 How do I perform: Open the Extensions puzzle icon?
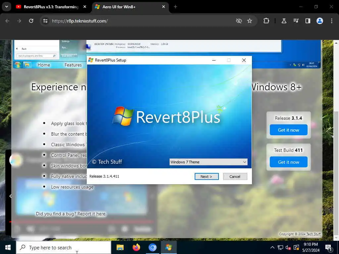coord(266,21)
